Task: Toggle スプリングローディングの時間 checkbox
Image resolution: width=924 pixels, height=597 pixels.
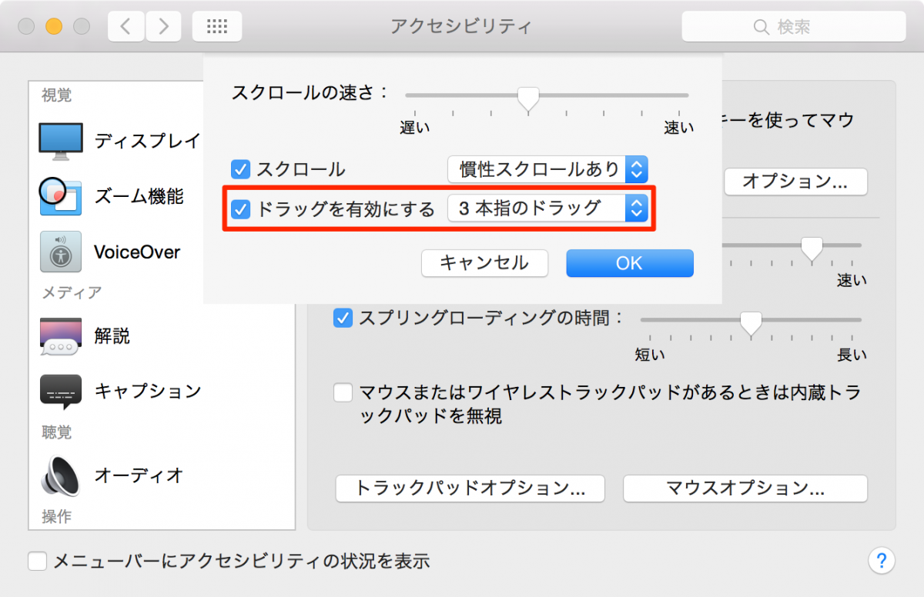Action: 343,318
